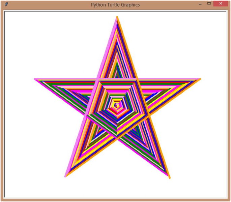Screen dimensions: 231x202
Task: Click the bottom-right tip of the star
Action: coord(169,177)
